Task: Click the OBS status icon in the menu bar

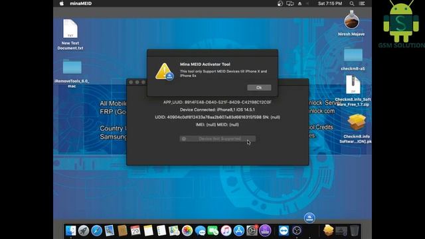Action: click(x=280, y=3)
